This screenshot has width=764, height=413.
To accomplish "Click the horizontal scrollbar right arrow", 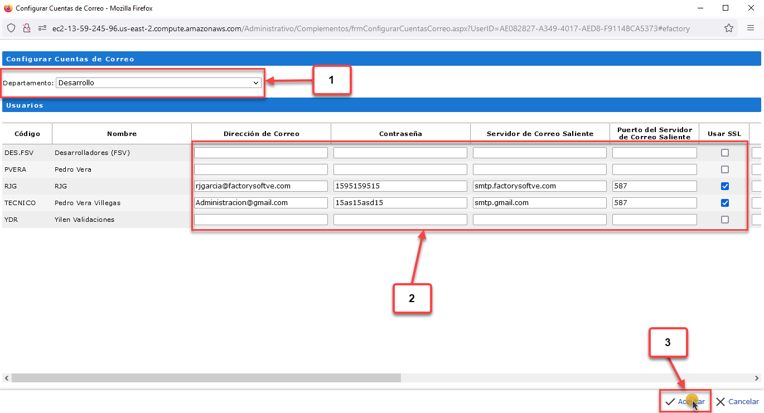I will coord(757,378).
